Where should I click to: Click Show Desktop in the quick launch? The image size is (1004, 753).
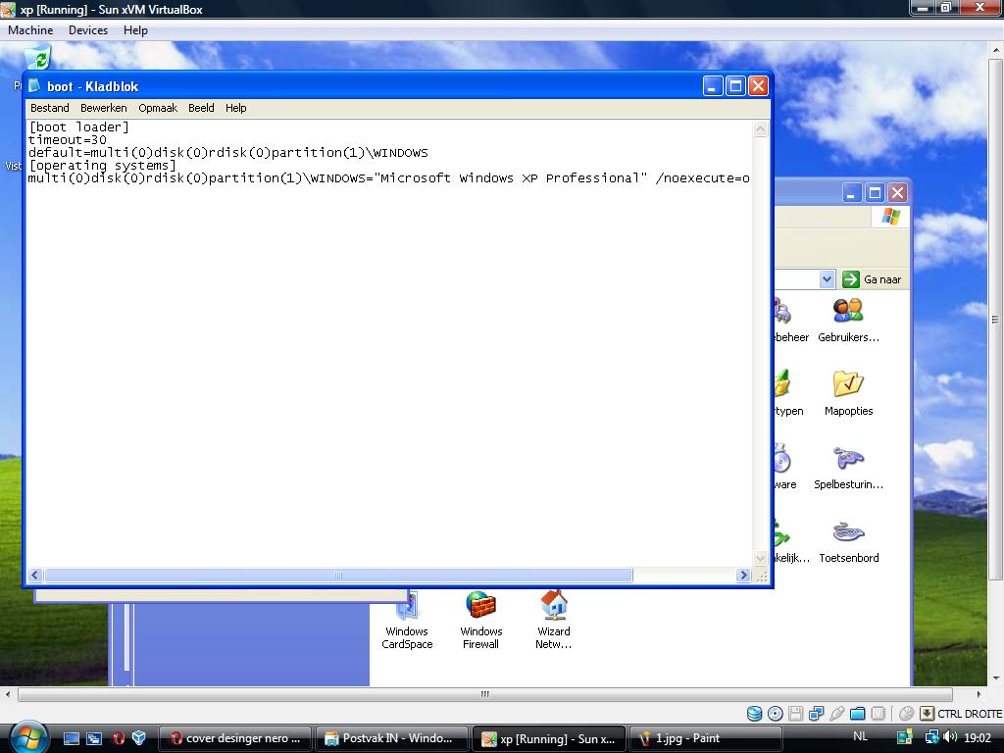click(71, 738)
